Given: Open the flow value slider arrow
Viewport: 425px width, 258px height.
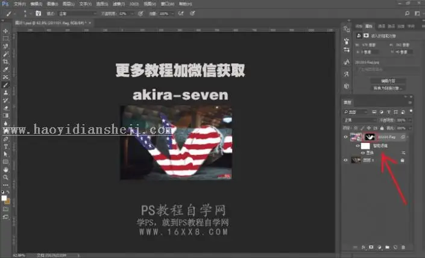Looking at the screenshot, I should pos(172,13).
